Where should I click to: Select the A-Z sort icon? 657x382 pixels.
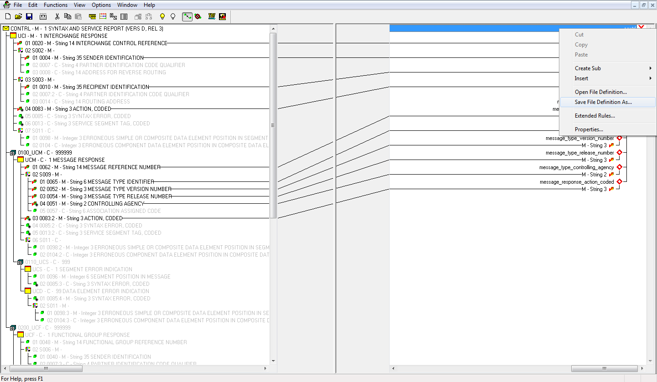click(113, 16)
